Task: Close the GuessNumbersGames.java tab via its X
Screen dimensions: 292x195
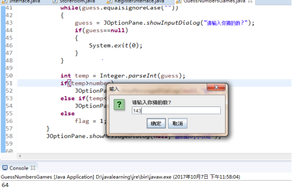Action: [x=250, y=1]
